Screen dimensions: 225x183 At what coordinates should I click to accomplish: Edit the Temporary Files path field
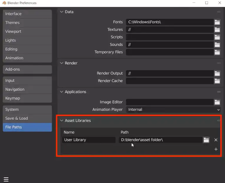tap(170, 52)
